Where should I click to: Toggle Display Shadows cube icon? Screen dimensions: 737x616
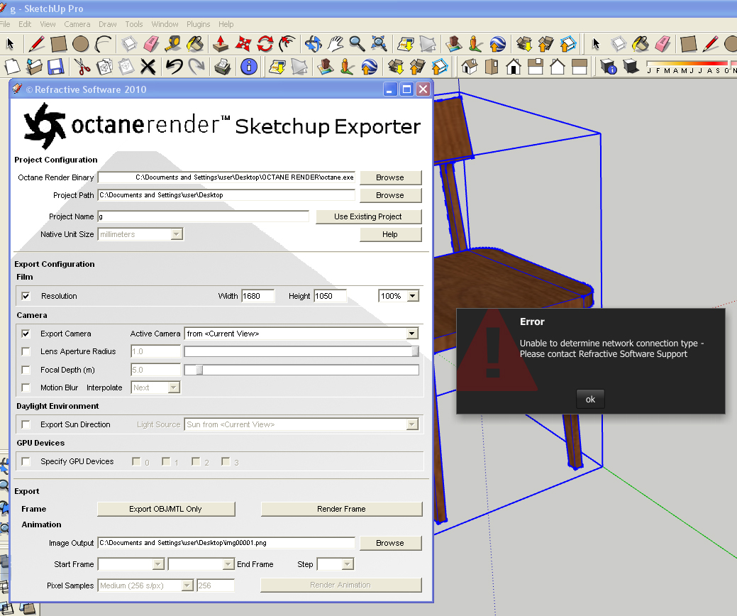coord(631,66)
